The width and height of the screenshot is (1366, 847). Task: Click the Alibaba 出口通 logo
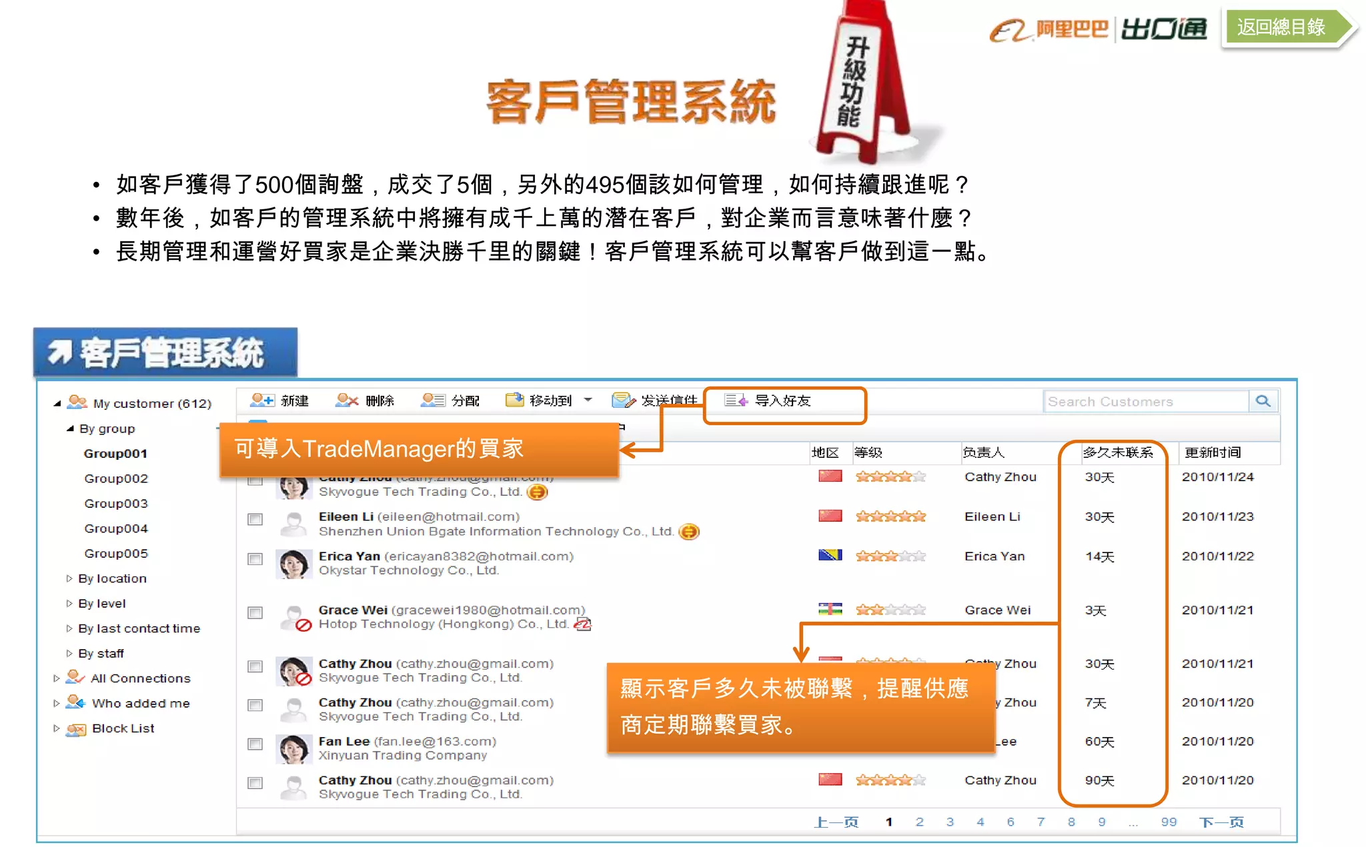point(1098,29)
